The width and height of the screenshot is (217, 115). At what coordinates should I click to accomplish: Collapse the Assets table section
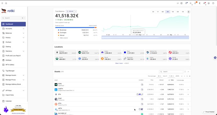(x=188, y=72)
